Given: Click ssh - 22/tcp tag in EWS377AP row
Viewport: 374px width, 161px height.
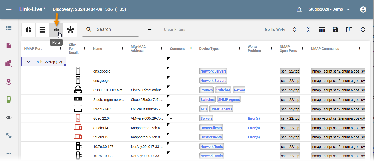Looking at the screenshot, I should pyautogui.click(x=290, y=109).
